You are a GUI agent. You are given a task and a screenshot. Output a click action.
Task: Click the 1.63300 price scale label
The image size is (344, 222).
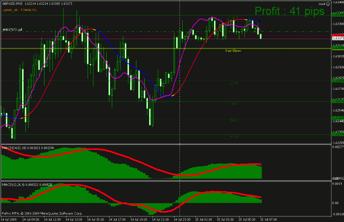(338, 24)
